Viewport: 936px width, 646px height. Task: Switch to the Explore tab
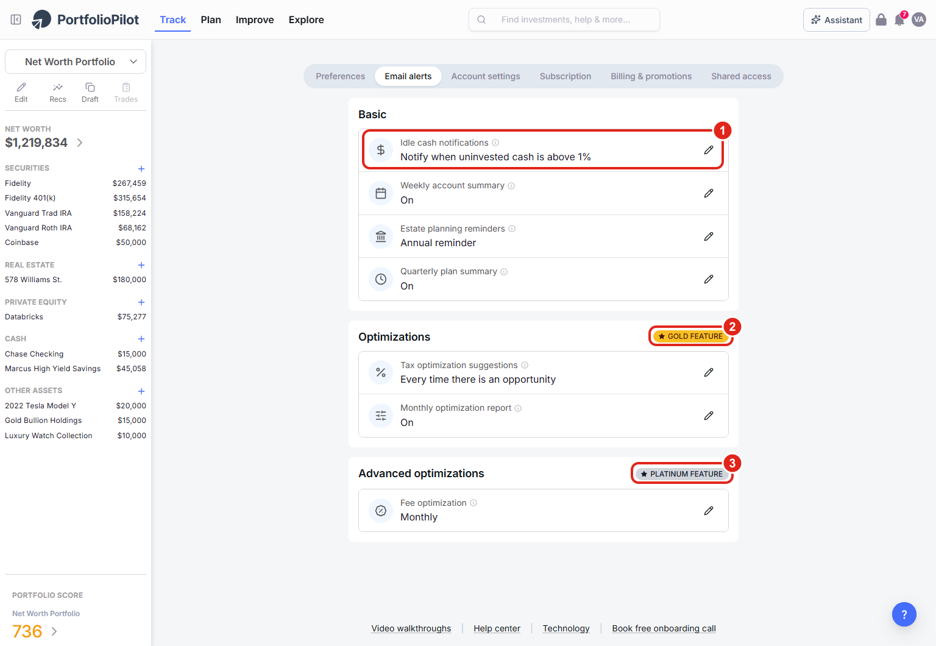click(x=307, y=20)
